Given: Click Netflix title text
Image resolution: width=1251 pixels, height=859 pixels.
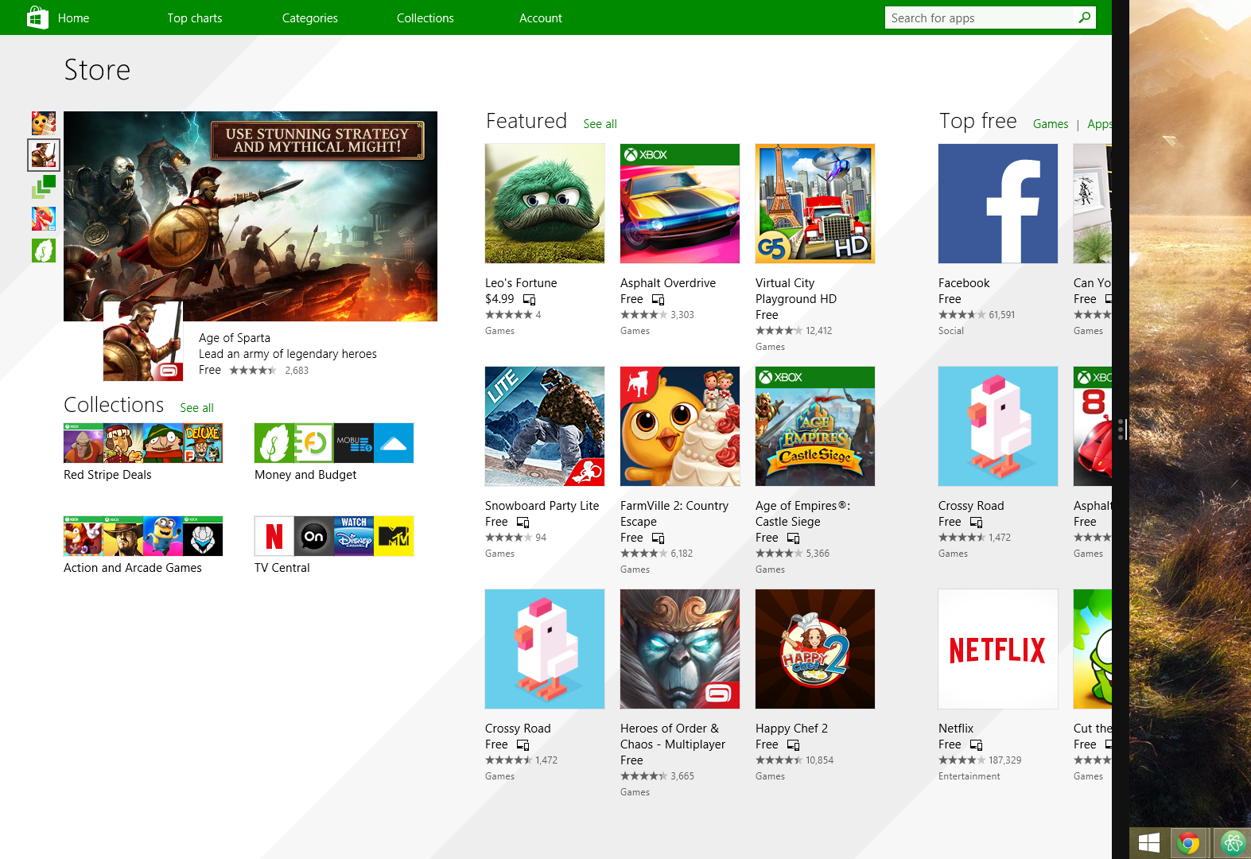Looking at the screenshot, I should pos(956,729).
